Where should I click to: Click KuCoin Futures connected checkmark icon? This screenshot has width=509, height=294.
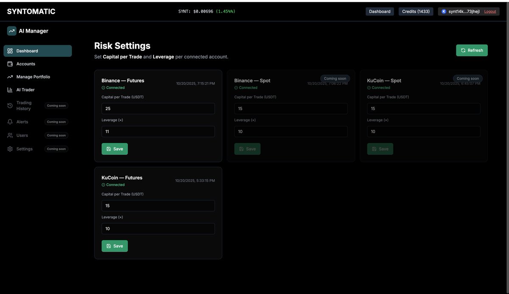(103, 185)
